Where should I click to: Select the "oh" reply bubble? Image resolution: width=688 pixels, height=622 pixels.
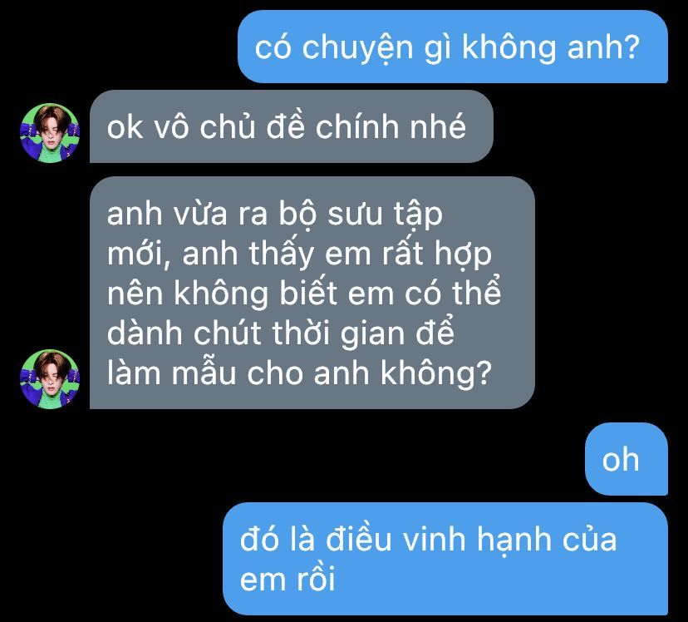pyautogui.click(x=627, y=459)
